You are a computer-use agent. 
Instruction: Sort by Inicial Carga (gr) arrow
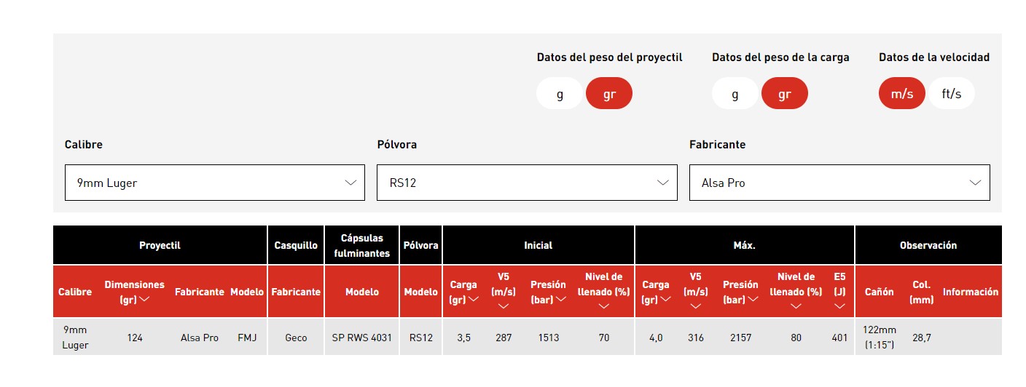(474, 299)
